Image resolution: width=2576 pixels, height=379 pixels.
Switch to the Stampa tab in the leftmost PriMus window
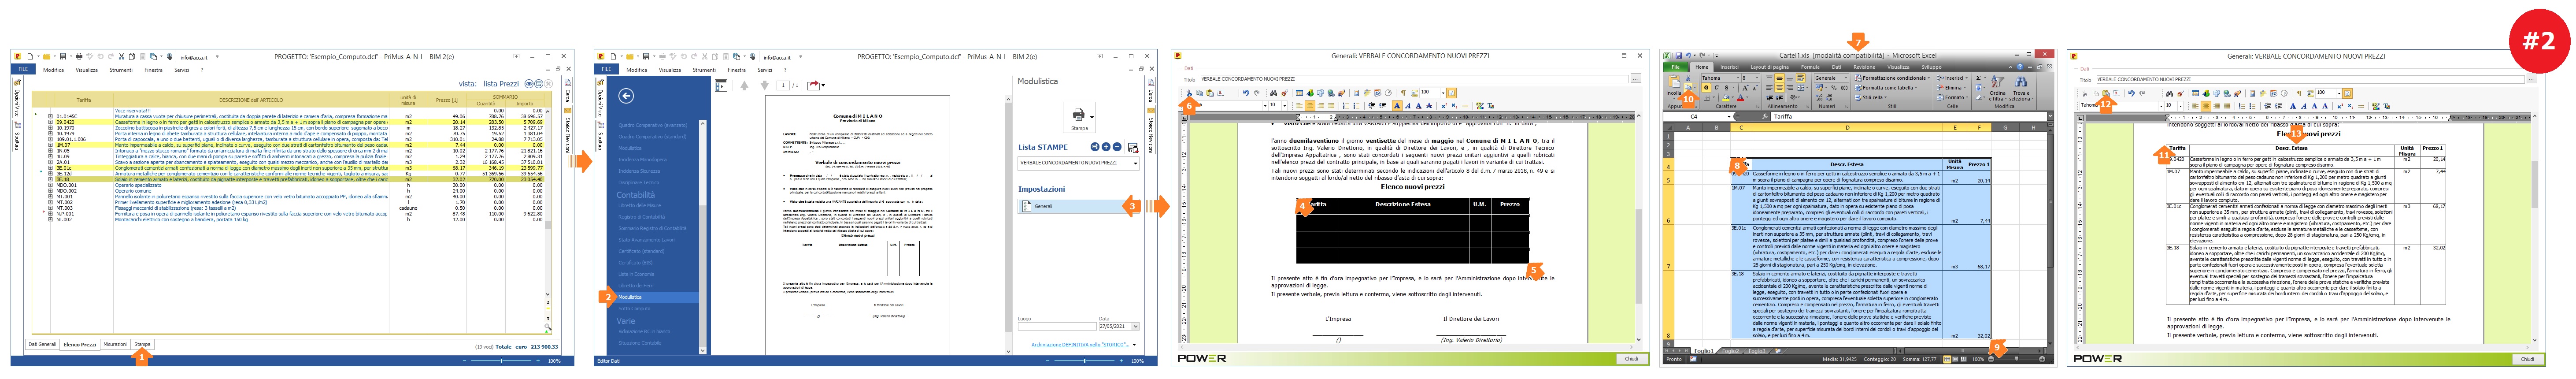coord(142,344)
